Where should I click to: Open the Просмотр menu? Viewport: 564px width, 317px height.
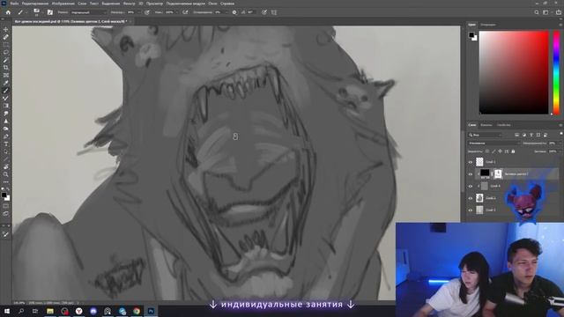click(x=154, y=4)
